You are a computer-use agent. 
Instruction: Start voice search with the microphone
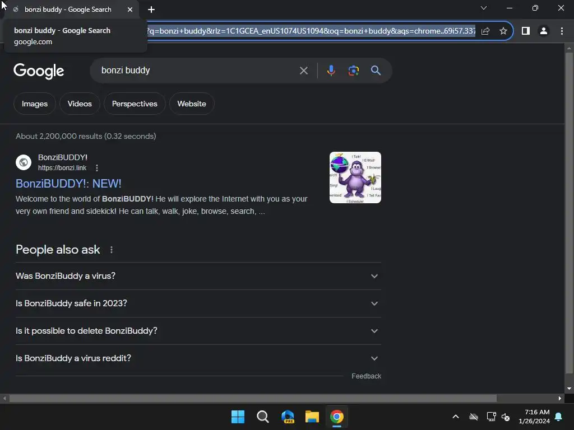[331, 70]
